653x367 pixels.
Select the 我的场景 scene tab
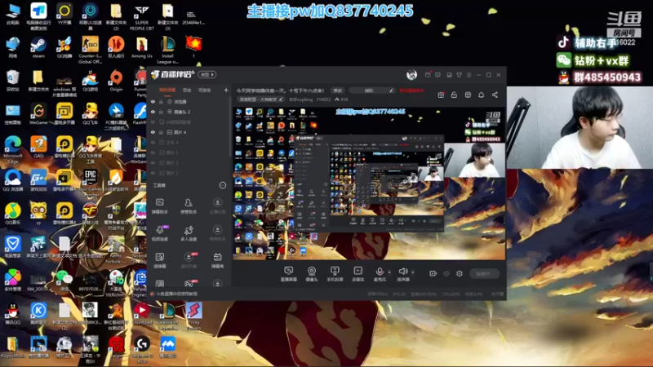pyautogui.click(x=167, y=90)
